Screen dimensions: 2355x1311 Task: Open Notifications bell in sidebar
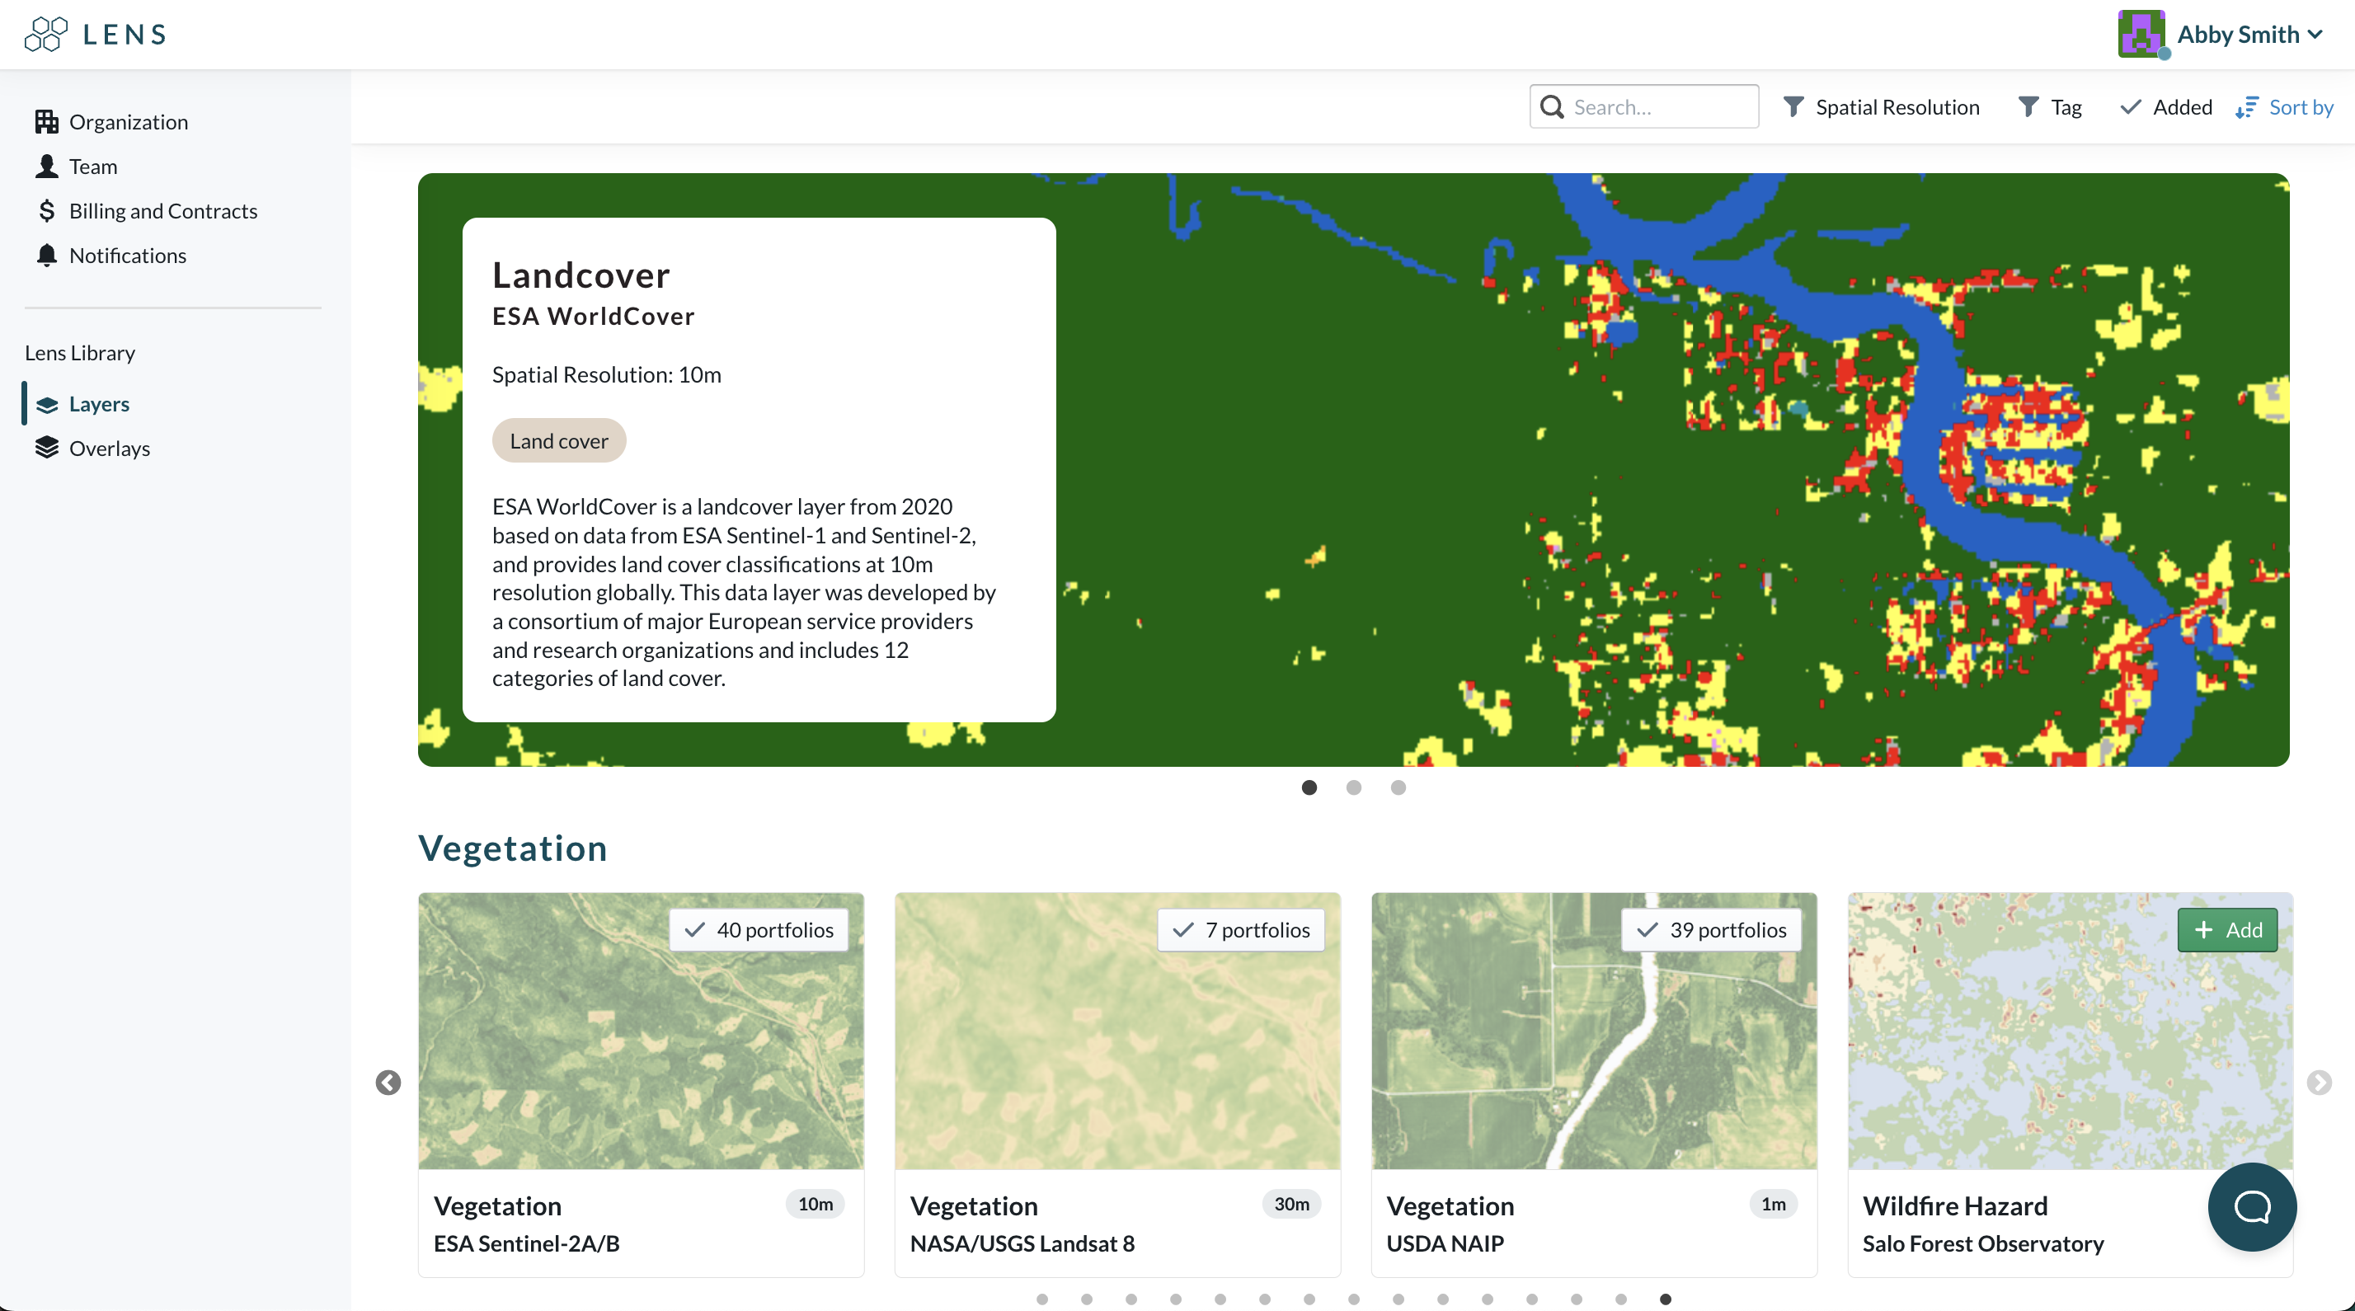[47, 255]
